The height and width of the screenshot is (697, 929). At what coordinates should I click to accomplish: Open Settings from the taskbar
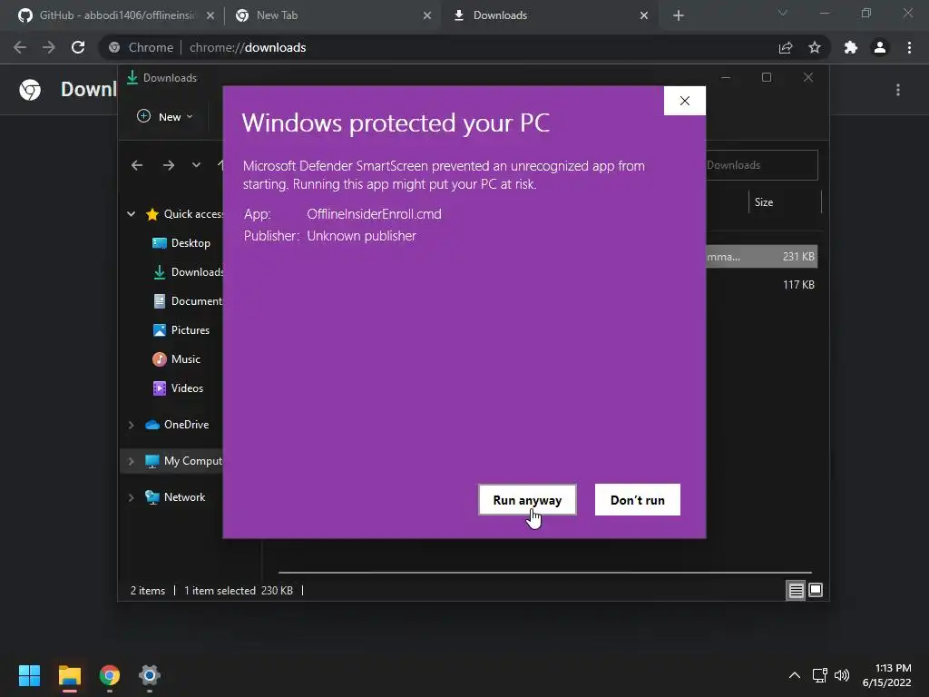[x=150, y=675]
